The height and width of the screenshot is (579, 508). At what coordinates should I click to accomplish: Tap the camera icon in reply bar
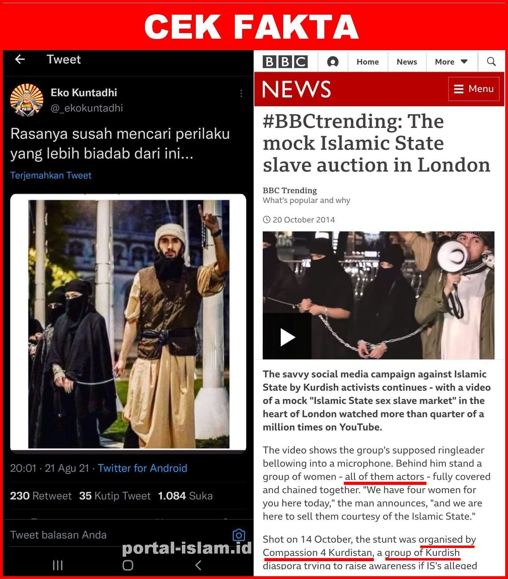coord(239,535)
